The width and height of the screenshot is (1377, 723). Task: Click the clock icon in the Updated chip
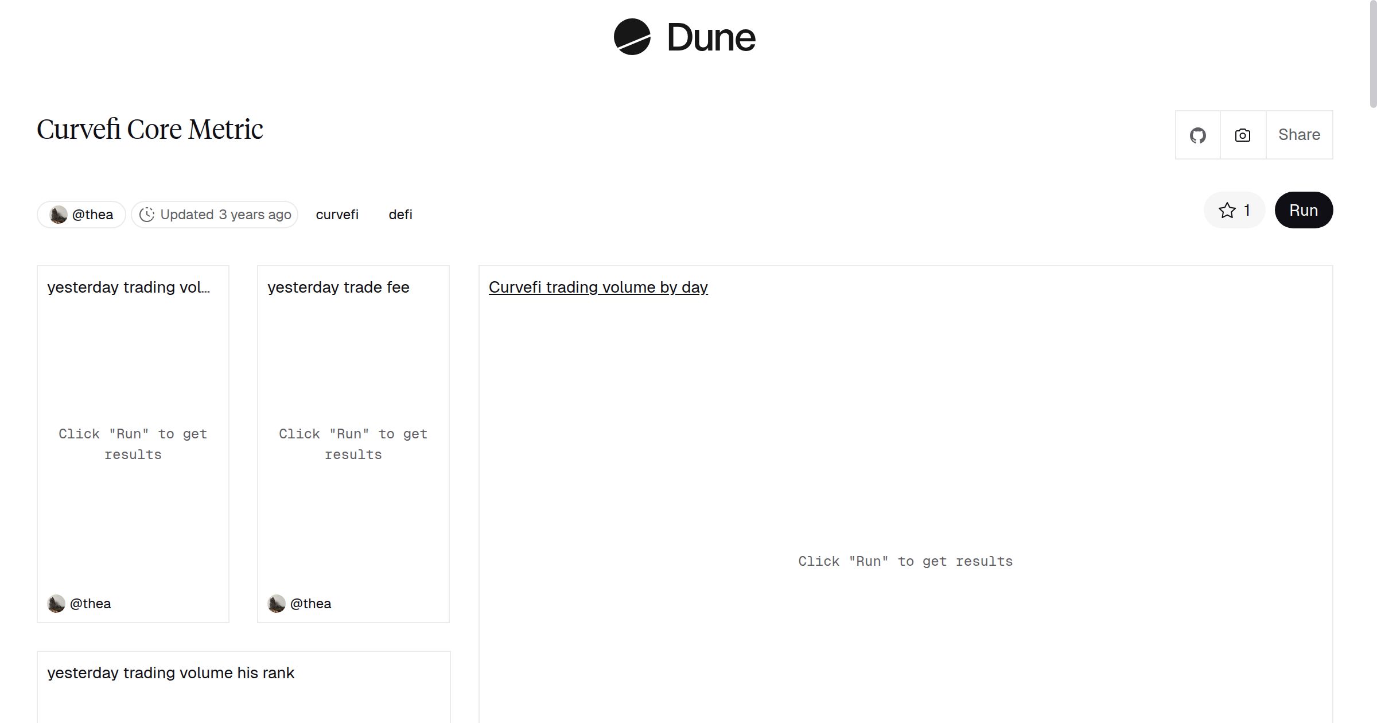click(148, 214)
